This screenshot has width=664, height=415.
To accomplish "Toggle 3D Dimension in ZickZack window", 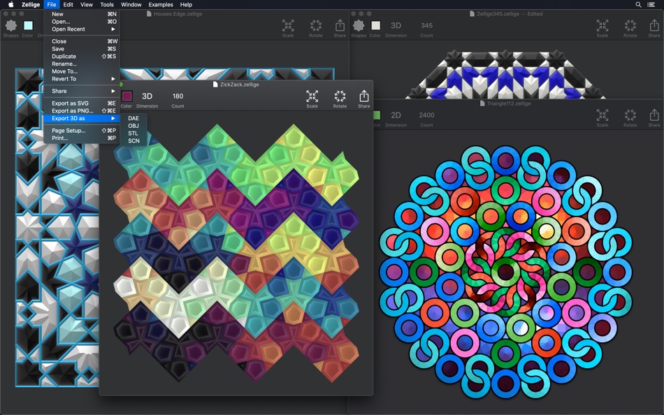I will (147, 96).
